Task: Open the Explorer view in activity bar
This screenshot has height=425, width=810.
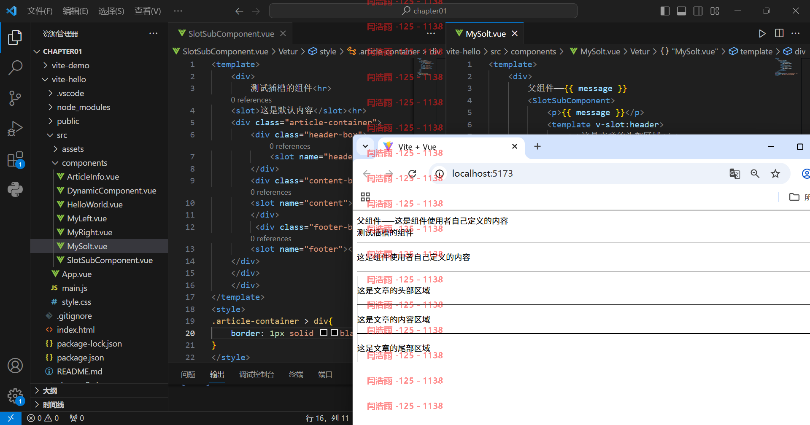Action: tap(15, 38)
